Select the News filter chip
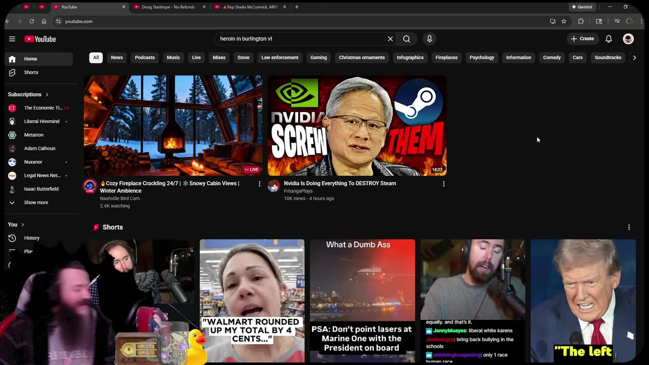The image size is (649, 365). [x=117, y=58]
